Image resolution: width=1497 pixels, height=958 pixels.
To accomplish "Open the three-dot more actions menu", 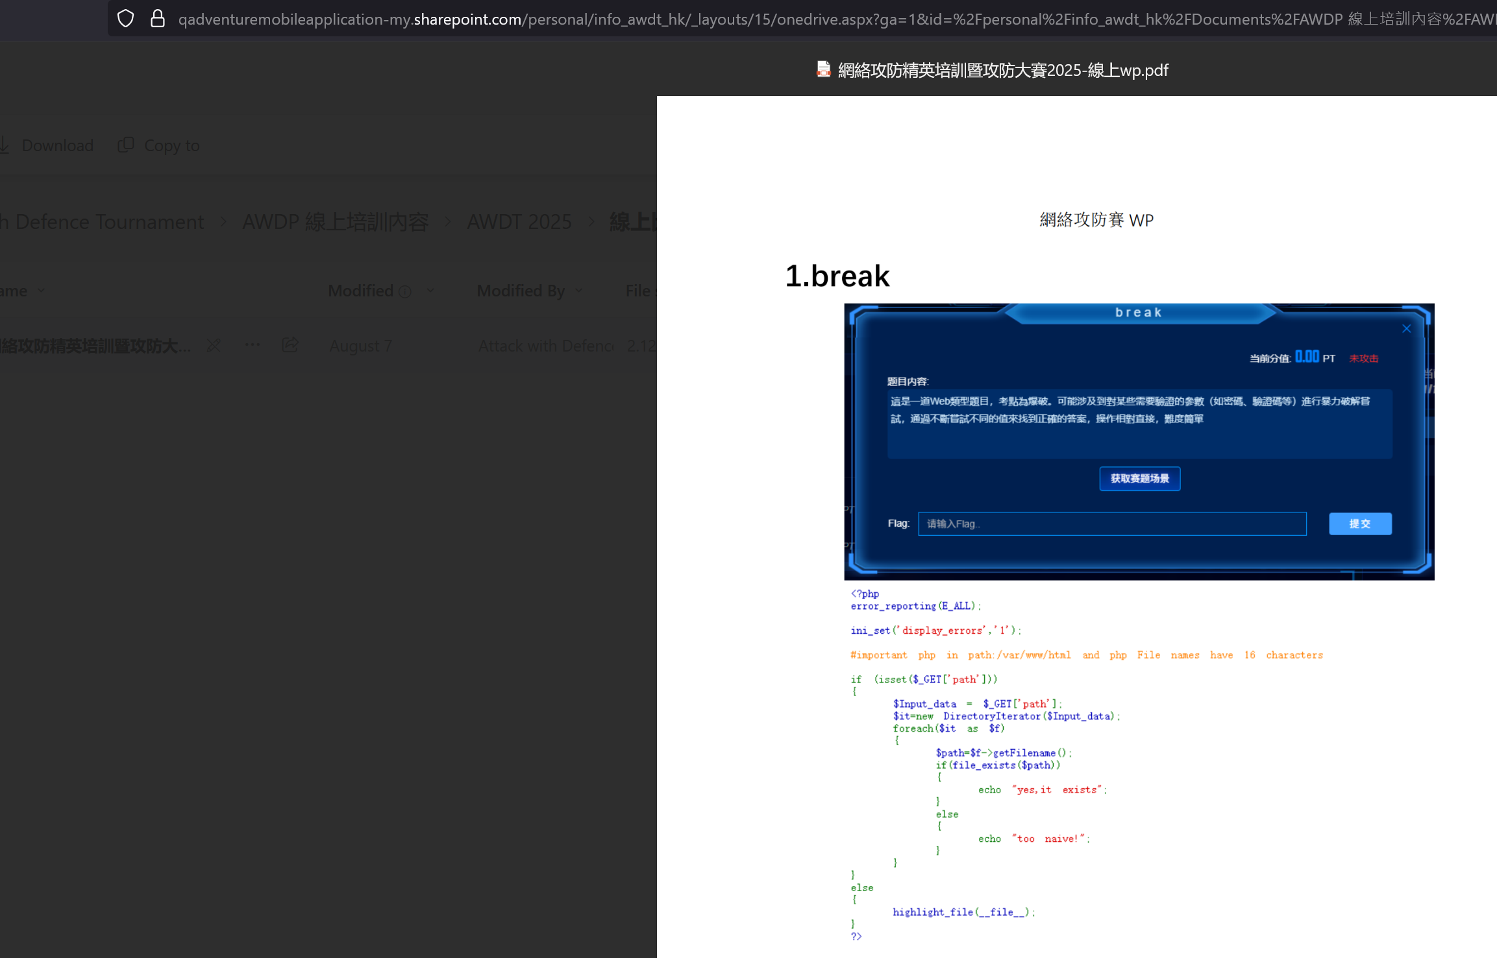I will click(x=253, y=345).
